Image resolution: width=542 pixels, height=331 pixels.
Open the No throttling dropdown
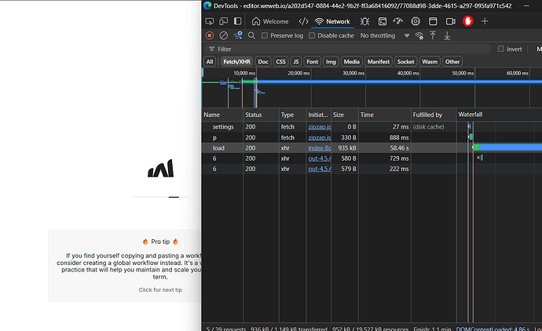[385, 35]
